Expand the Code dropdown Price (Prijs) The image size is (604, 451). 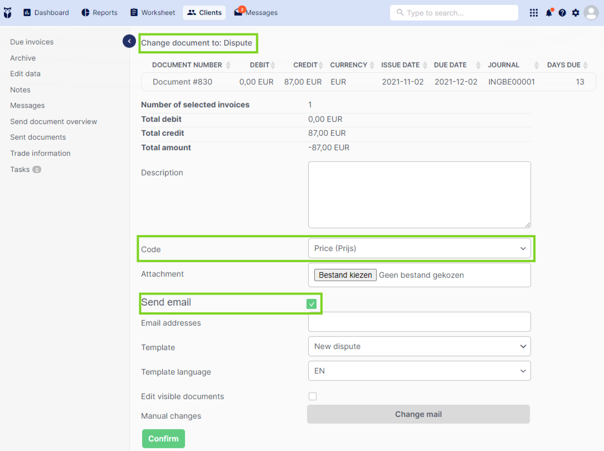click(x=419, y=248)
